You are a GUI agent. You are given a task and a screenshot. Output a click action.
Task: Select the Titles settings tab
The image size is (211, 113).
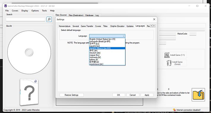click(x=105, y=26)
